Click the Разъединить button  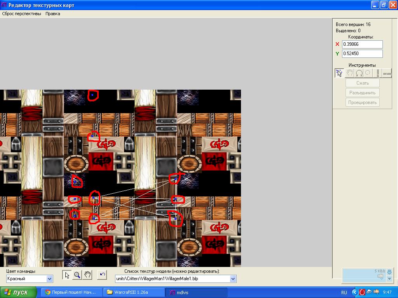point(363,93)
